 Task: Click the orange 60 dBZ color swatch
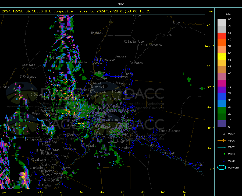pos(222,43)
